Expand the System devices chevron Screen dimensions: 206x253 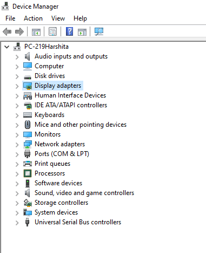(x=17, y=213)
